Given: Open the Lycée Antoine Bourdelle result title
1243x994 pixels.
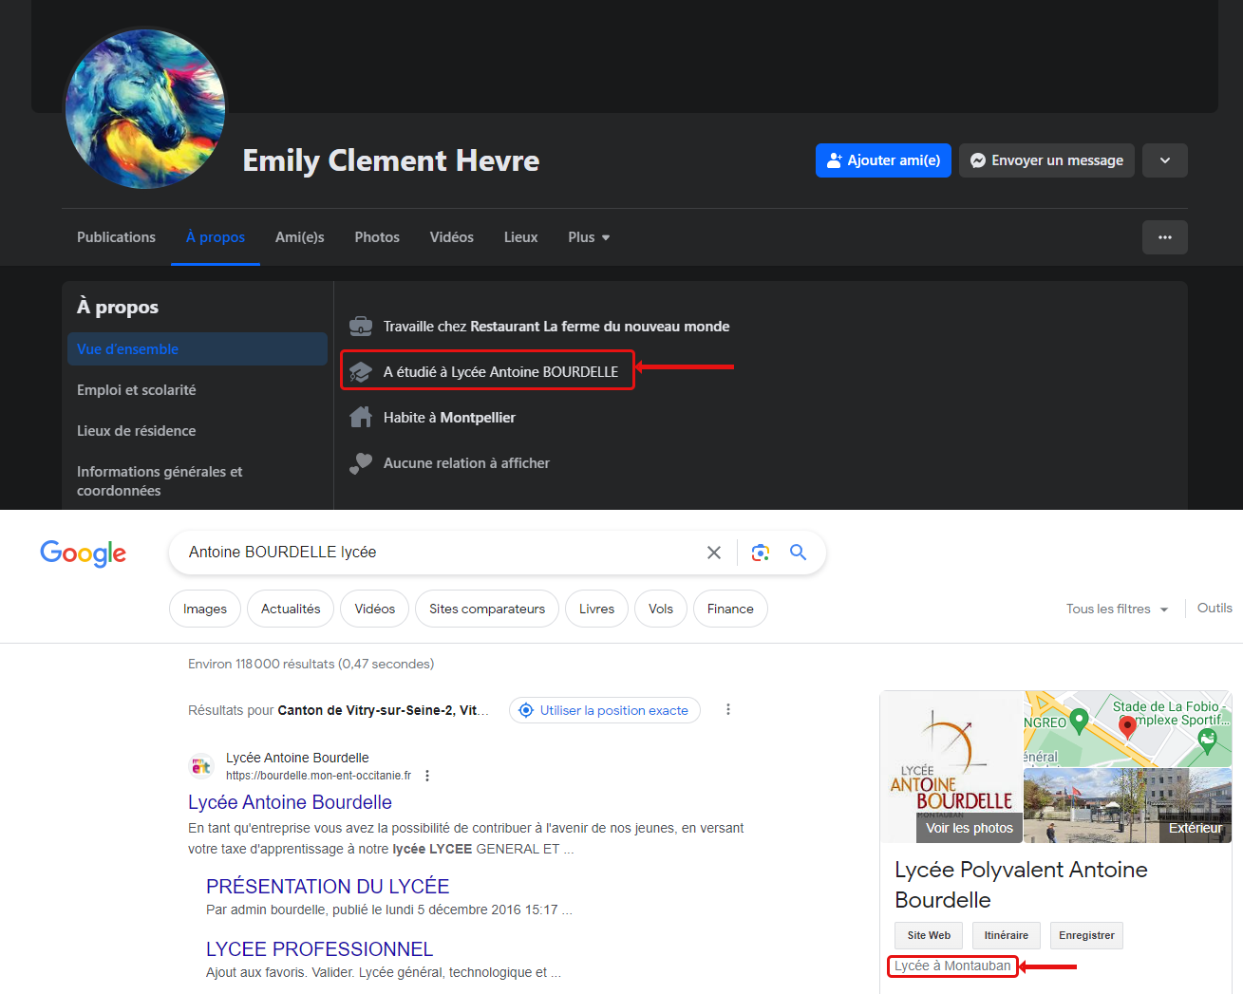Looking at the screenshot, I should [x=290, y=802].
